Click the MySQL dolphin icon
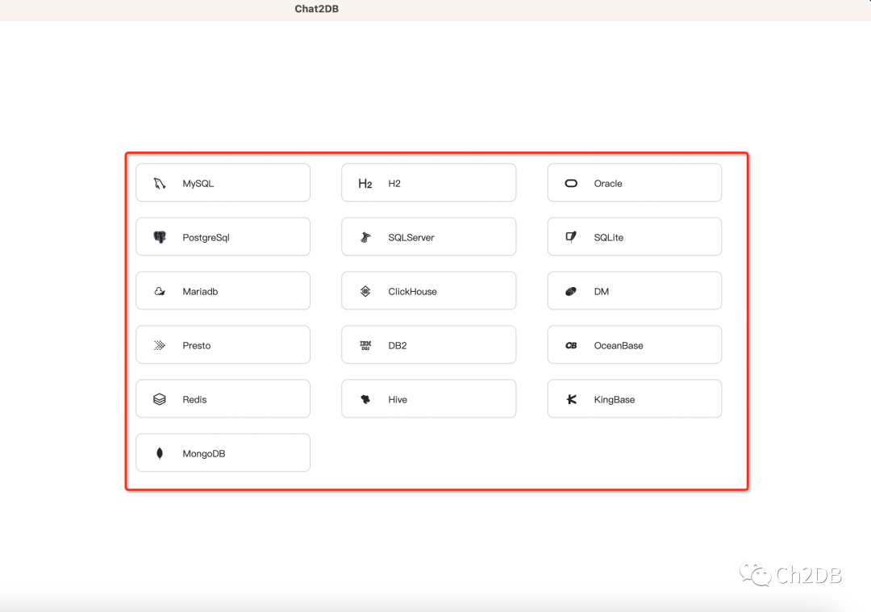The height and width of the screenshot is (612, 871). point(160,183)
